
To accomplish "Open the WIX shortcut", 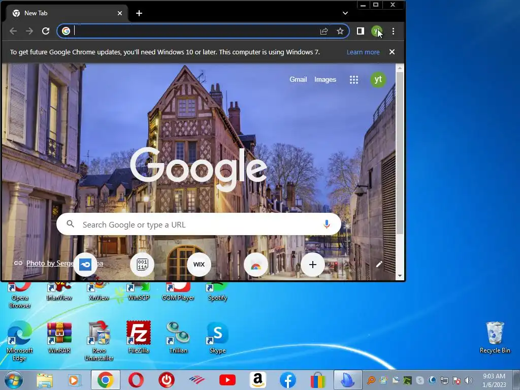I will [x=199, y=264].
